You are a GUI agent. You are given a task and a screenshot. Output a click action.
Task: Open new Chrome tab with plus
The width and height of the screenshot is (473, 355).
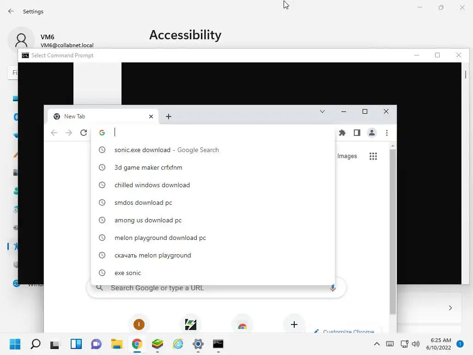click(x=169, y=116)
